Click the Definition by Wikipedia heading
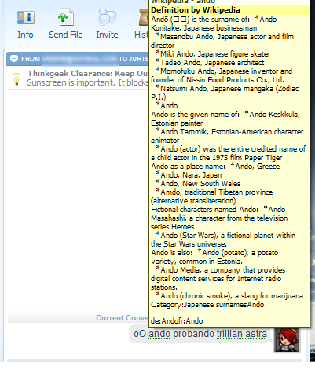This screenshot has height=377, width=315. pyautogui.click(x=196, y=10)
